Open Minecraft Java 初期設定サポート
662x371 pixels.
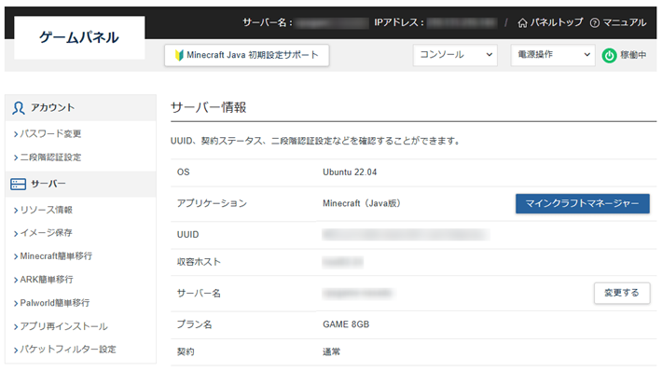(246, 55)
